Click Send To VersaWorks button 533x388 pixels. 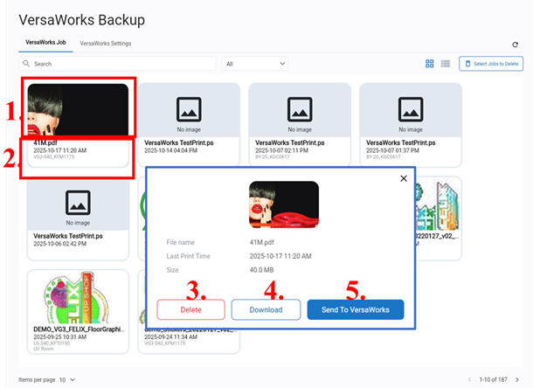(x=356, y=309)
